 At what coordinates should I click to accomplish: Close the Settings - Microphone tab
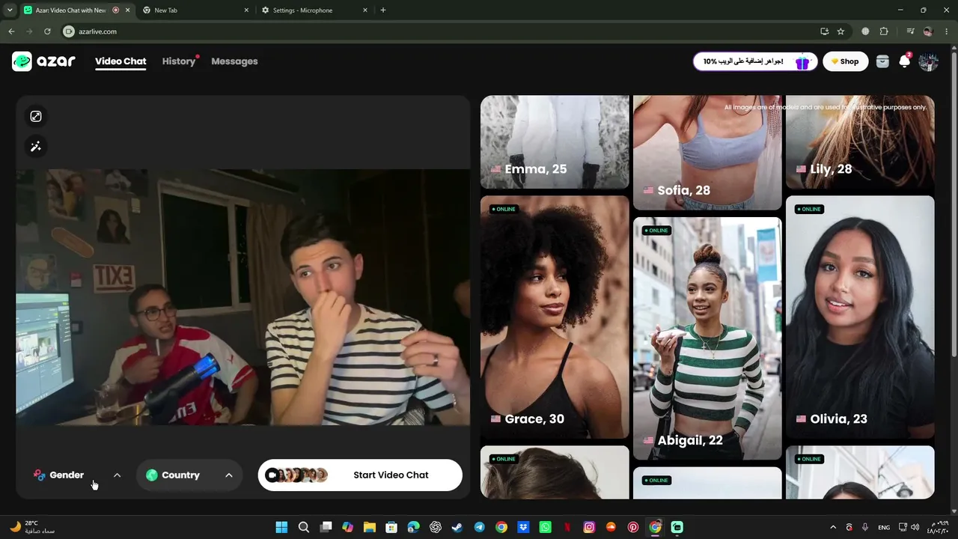[x=365, y=10]
